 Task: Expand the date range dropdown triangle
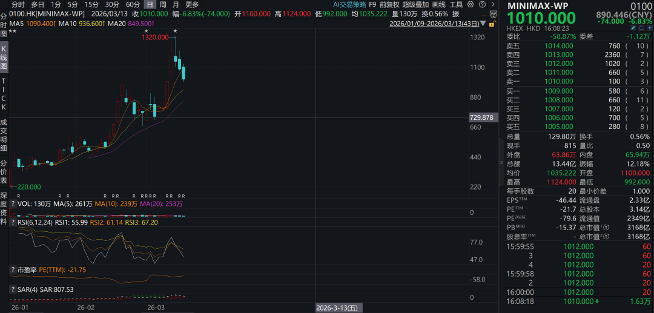click(483, 24)
